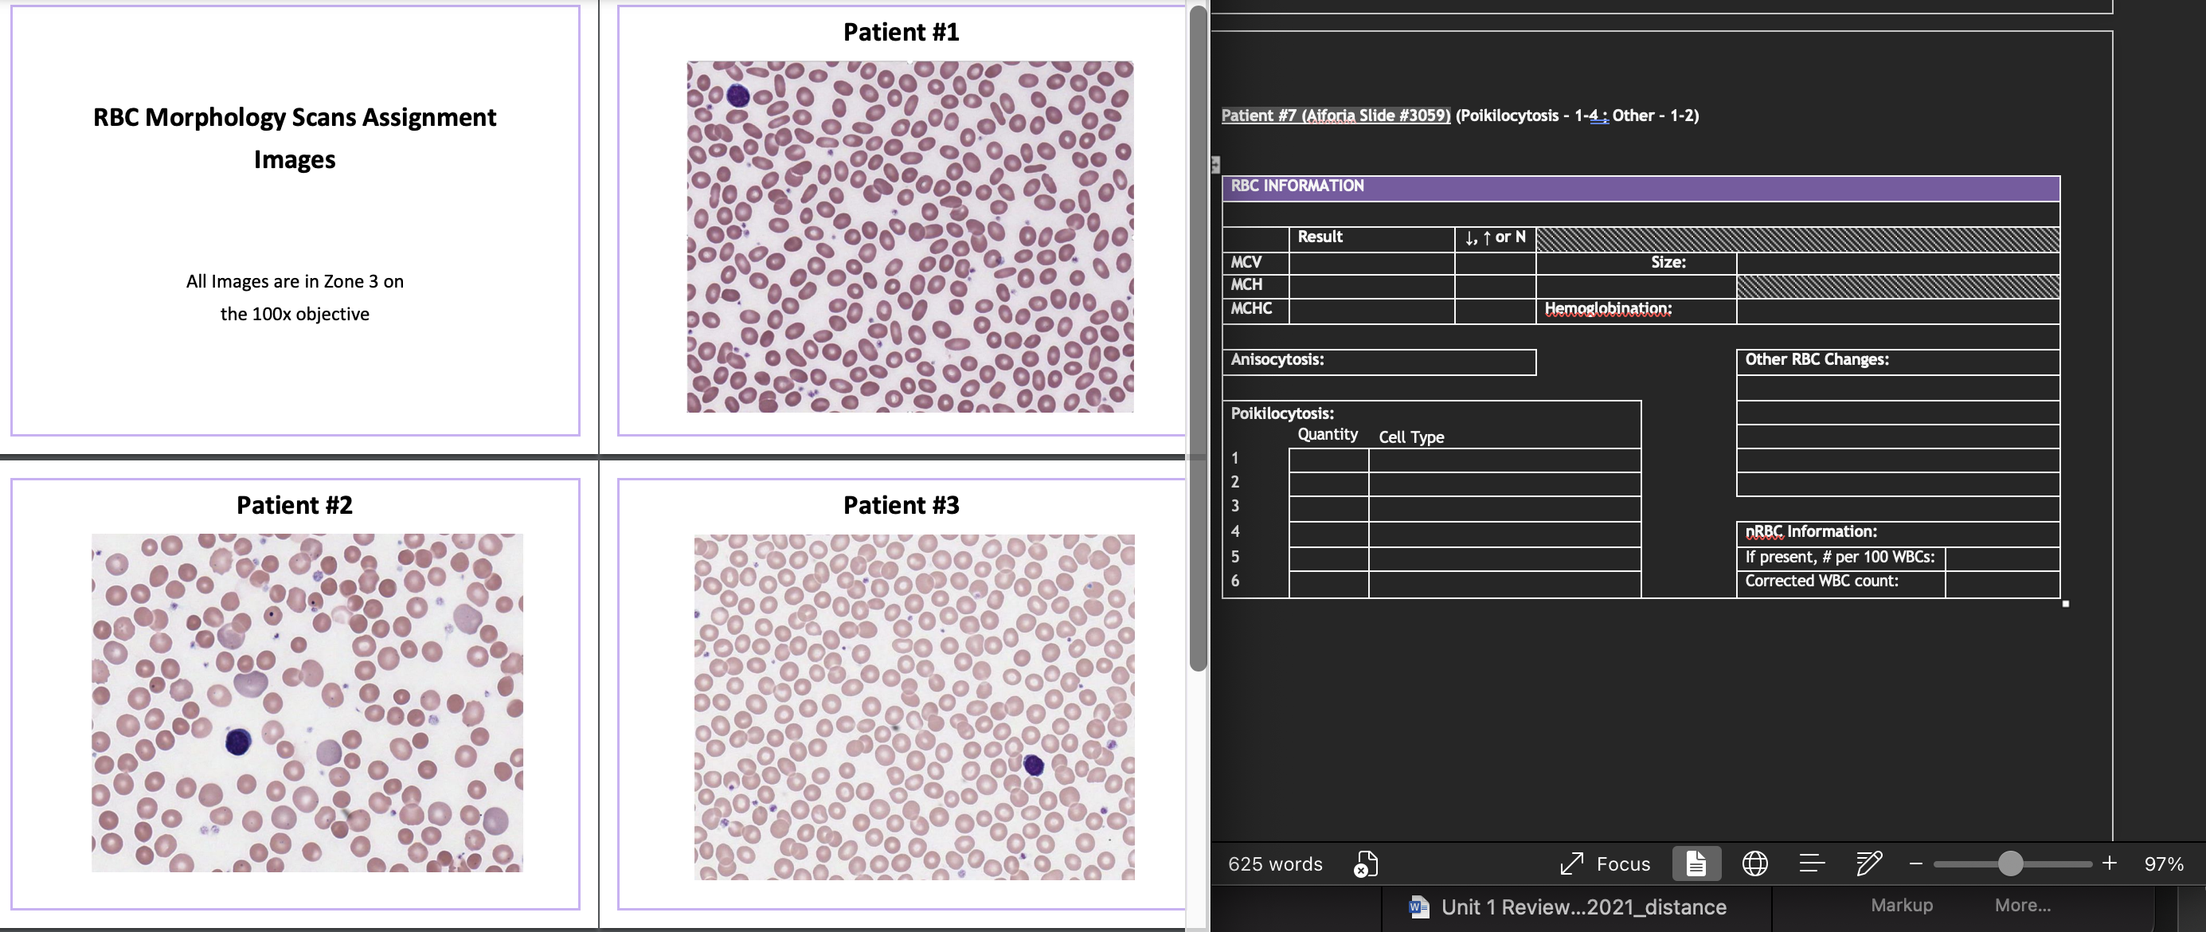Click the 97% zoom percentage control
Image resolution: width=2206 pixels, height=932 pixels.
point(2162,865)
